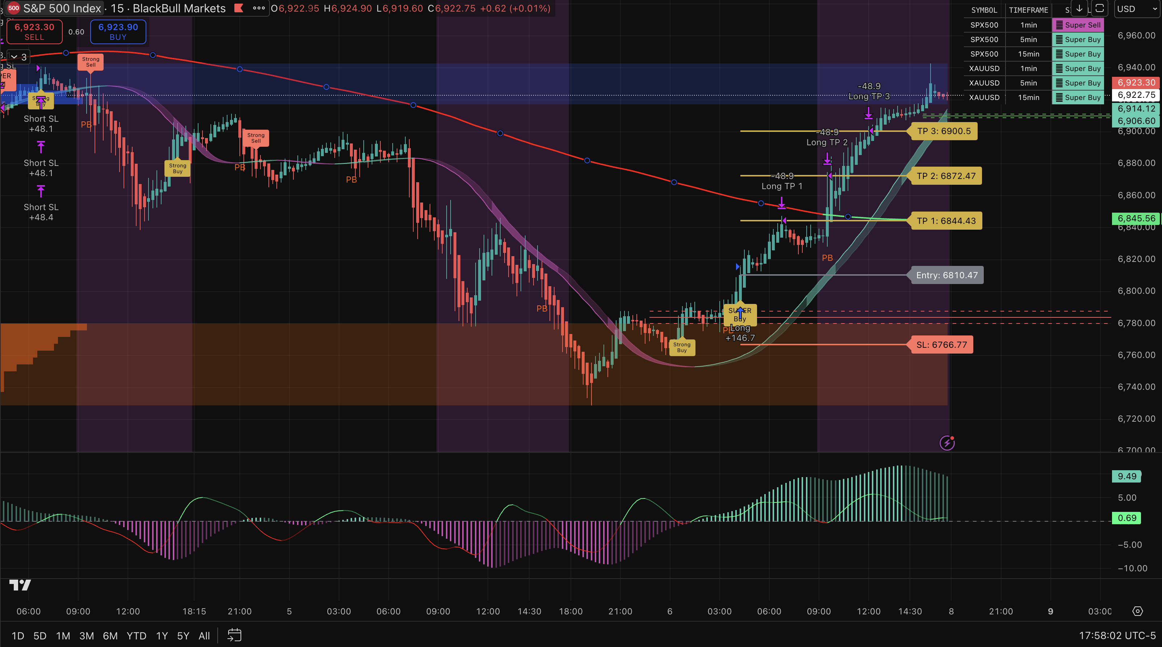Image resolution: width=1162 pixels, height=647 pixels.
Task: Select the 1M date range tab
Action: pyautogui.click(x=63, y=636)
